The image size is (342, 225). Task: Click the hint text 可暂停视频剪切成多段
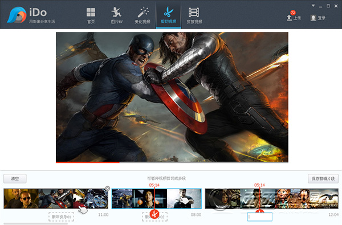click(x=166, y=178)
